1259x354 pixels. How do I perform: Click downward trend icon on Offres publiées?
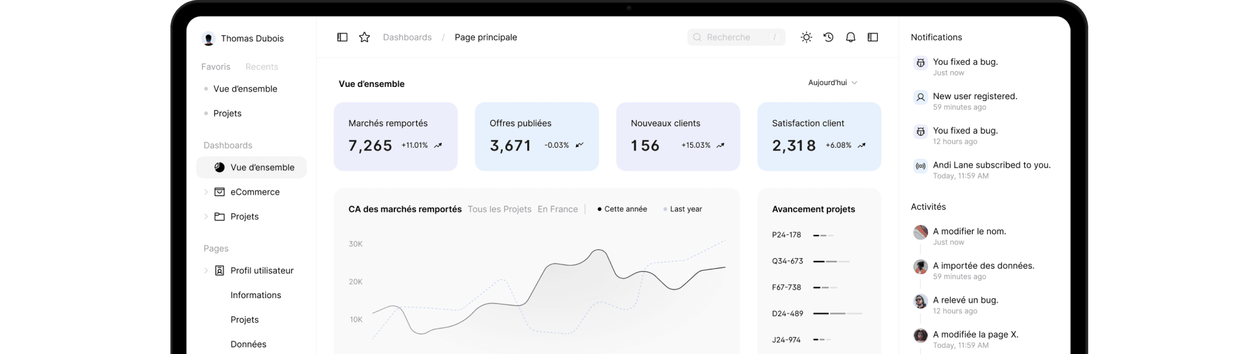click(x=580, y=145)
